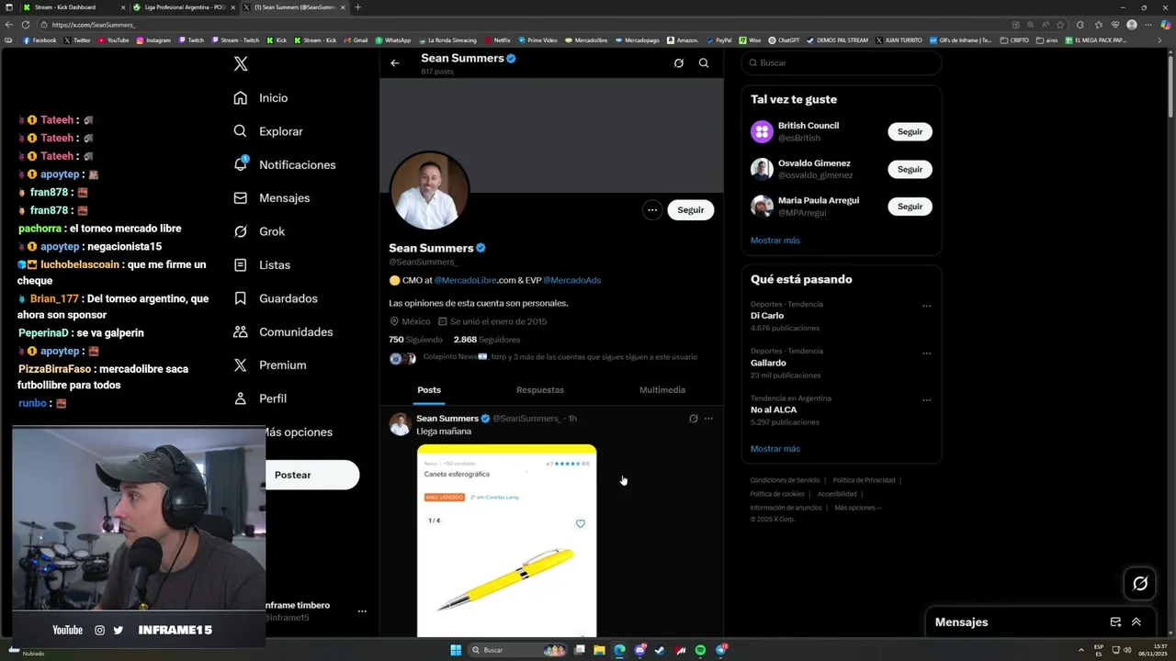Switch to the Posts tab
Screen dimensions: 1176x661
tap(429, 390)
